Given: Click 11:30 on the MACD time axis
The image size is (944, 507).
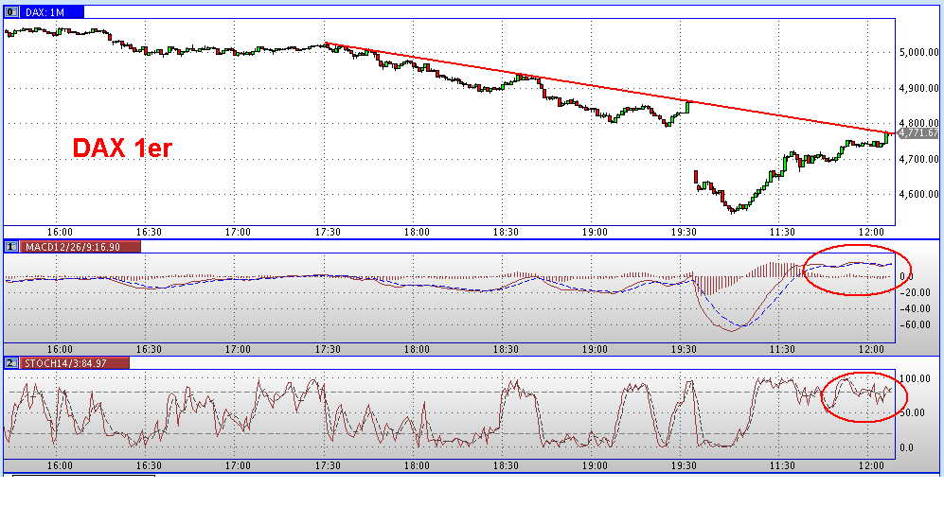Looking at the screenshot, I should pos(782,349).
